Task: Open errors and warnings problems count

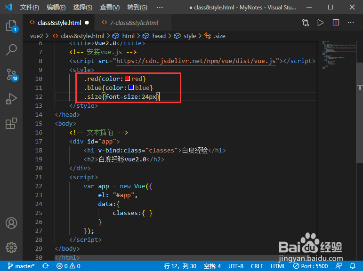Action: [x=69, y=266]
